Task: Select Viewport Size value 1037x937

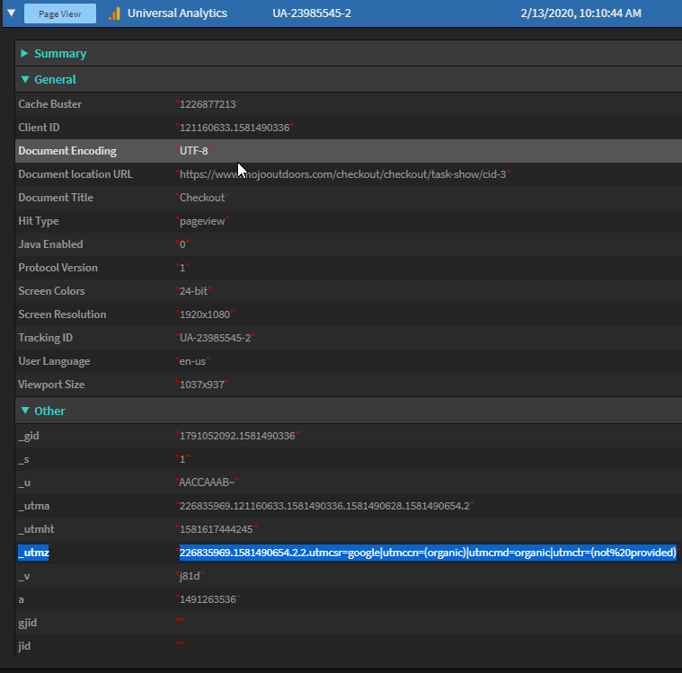Action: pos(202,385)
